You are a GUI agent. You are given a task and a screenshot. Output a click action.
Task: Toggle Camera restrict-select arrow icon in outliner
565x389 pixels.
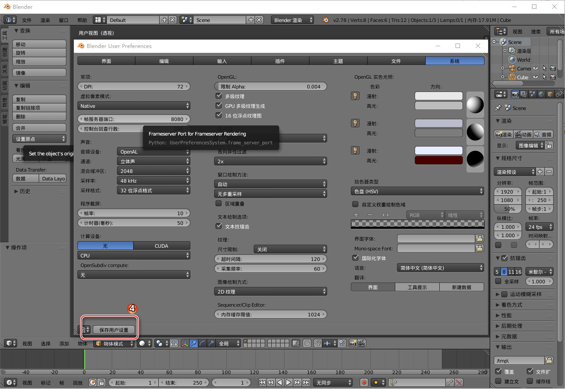click(544, 68)
